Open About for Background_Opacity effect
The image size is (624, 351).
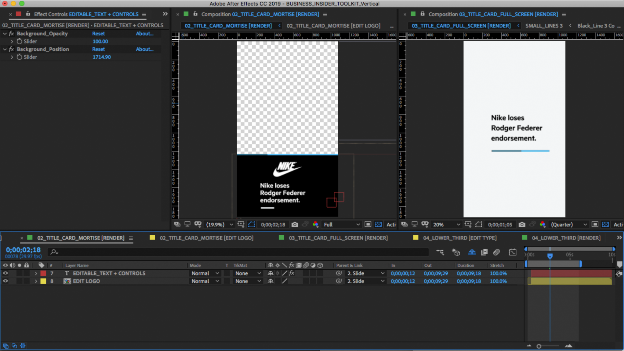(145, 33)
